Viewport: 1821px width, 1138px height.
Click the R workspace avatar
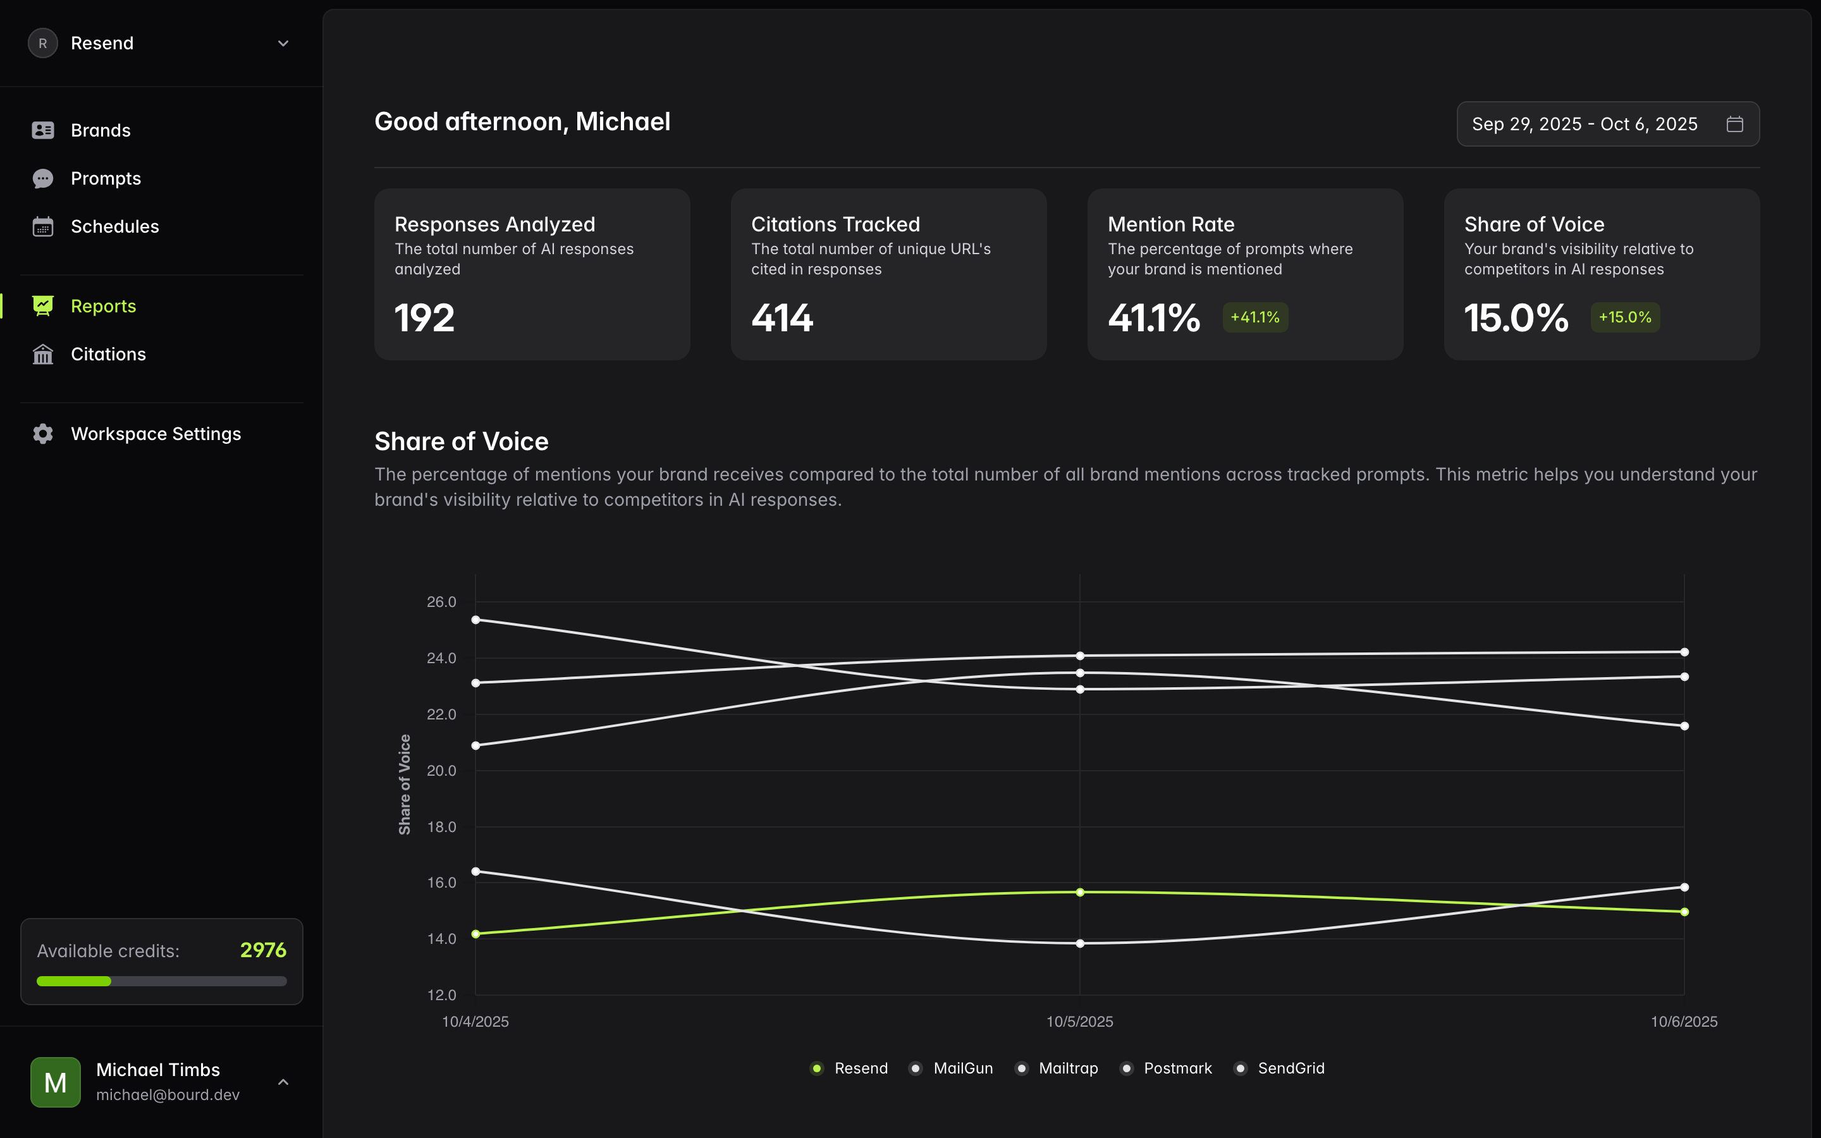coord(43,43)
